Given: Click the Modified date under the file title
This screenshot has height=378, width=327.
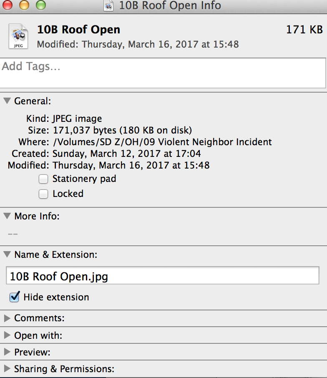Looking at the screenshot, I should click(138, 44).
